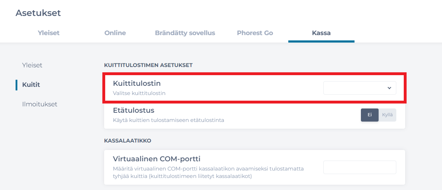
Task: Open Yleiset in the left sidebar
Action: coord(32,65)
